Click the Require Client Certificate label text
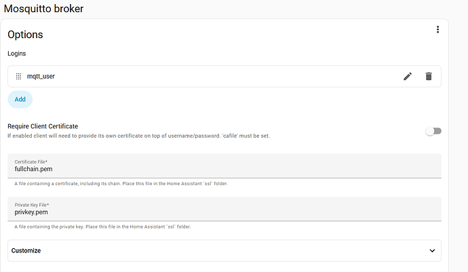Viewport: 468px width, 272px height. [43, 126]
